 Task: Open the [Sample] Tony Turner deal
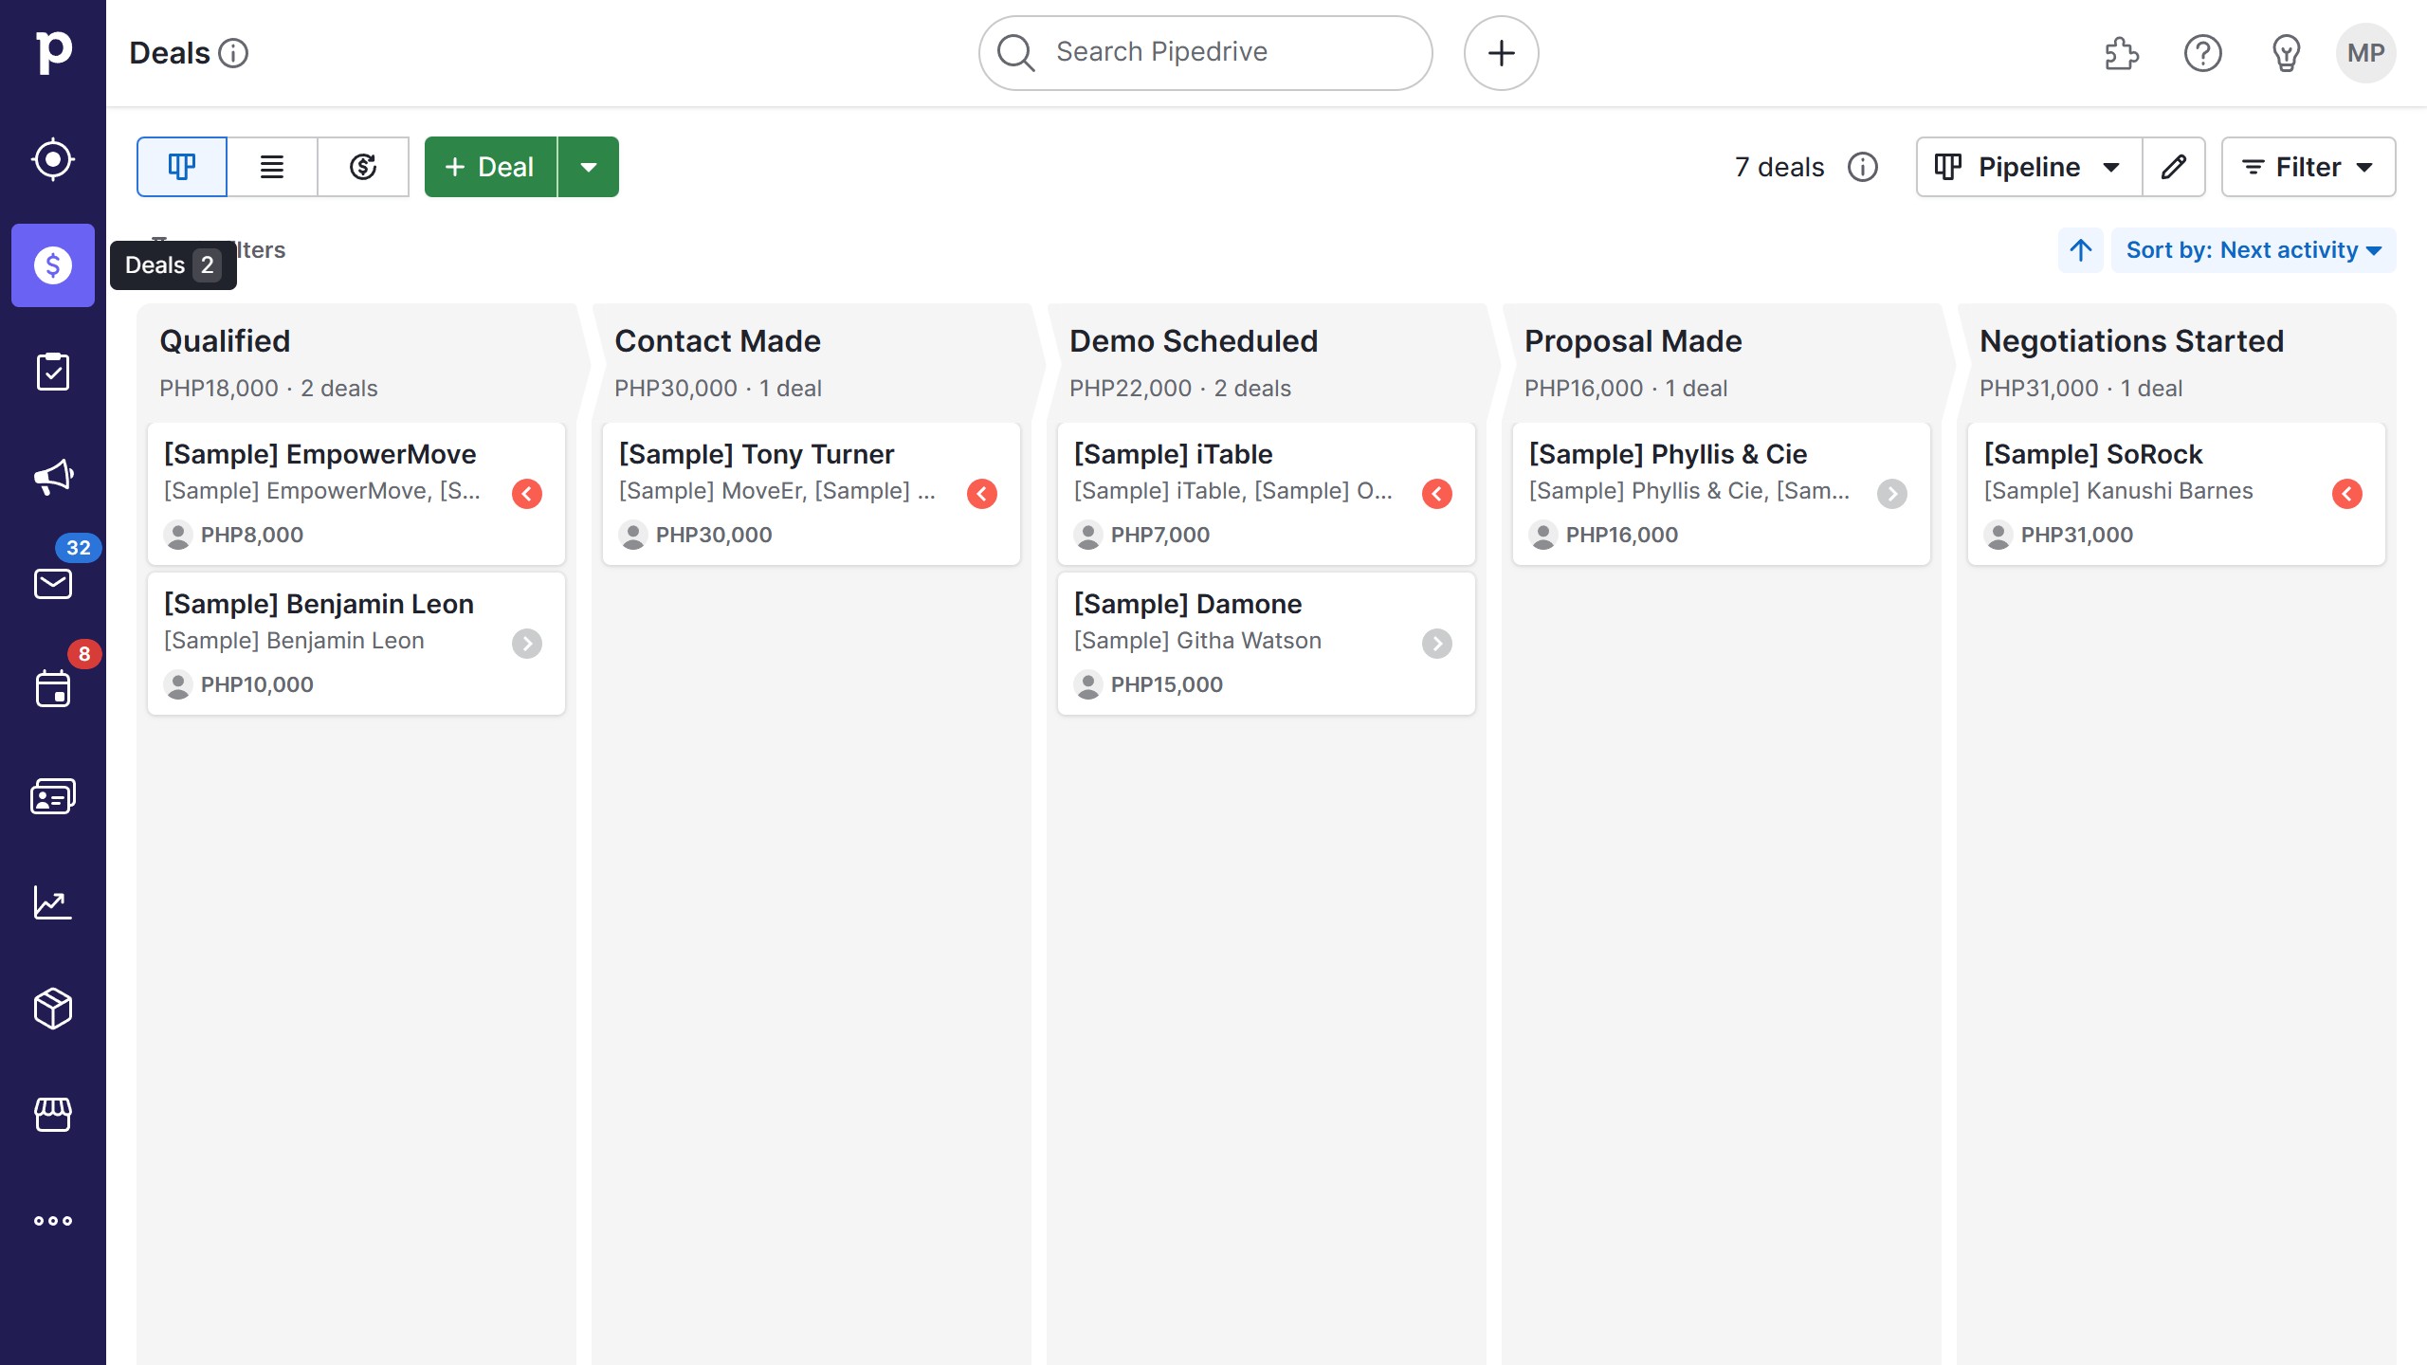click(x=757, y=454)
